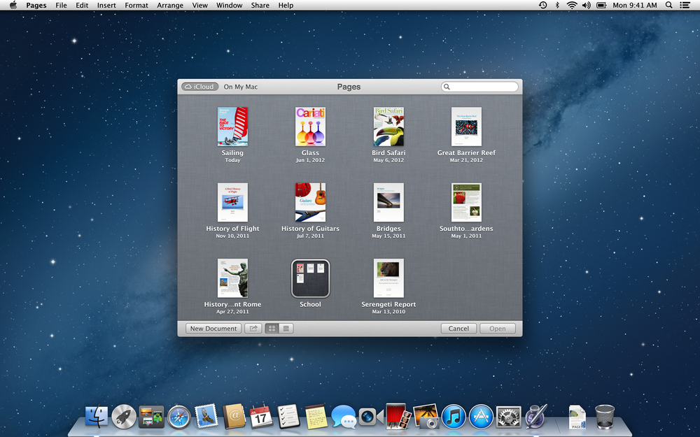This screenshot has width=700, height=437.
Task: Select the Glass document thumbnail
Action: tap(310, 127)
